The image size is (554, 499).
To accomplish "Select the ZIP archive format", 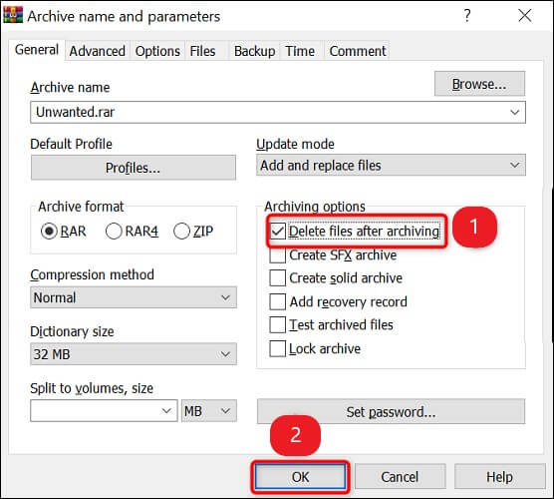I will coord(181,232).
